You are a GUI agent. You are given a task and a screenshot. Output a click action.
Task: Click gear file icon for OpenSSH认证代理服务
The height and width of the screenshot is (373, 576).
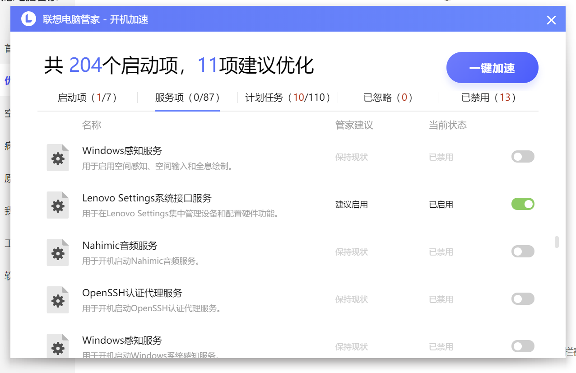click(58, 300)
